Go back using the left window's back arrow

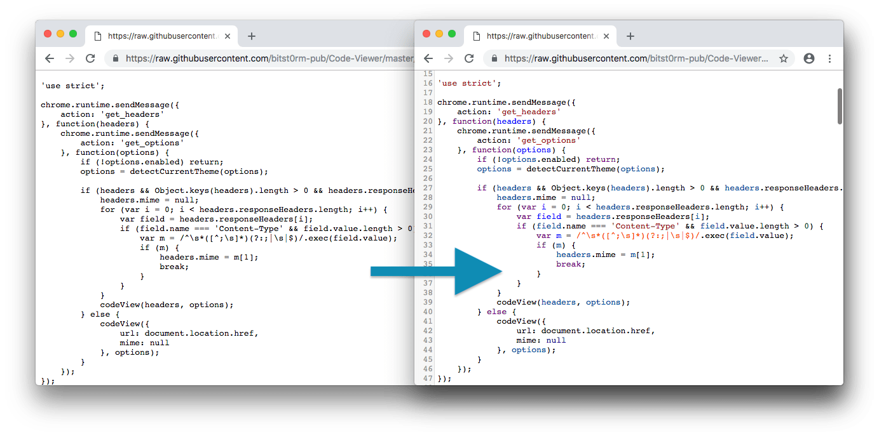[49, 58]
